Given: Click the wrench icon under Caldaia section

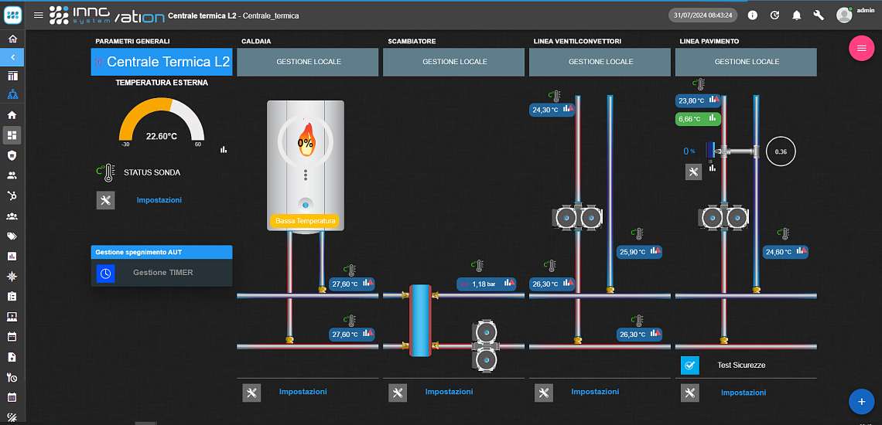Looking at the screenshot, I should click(x=251, y=393).
